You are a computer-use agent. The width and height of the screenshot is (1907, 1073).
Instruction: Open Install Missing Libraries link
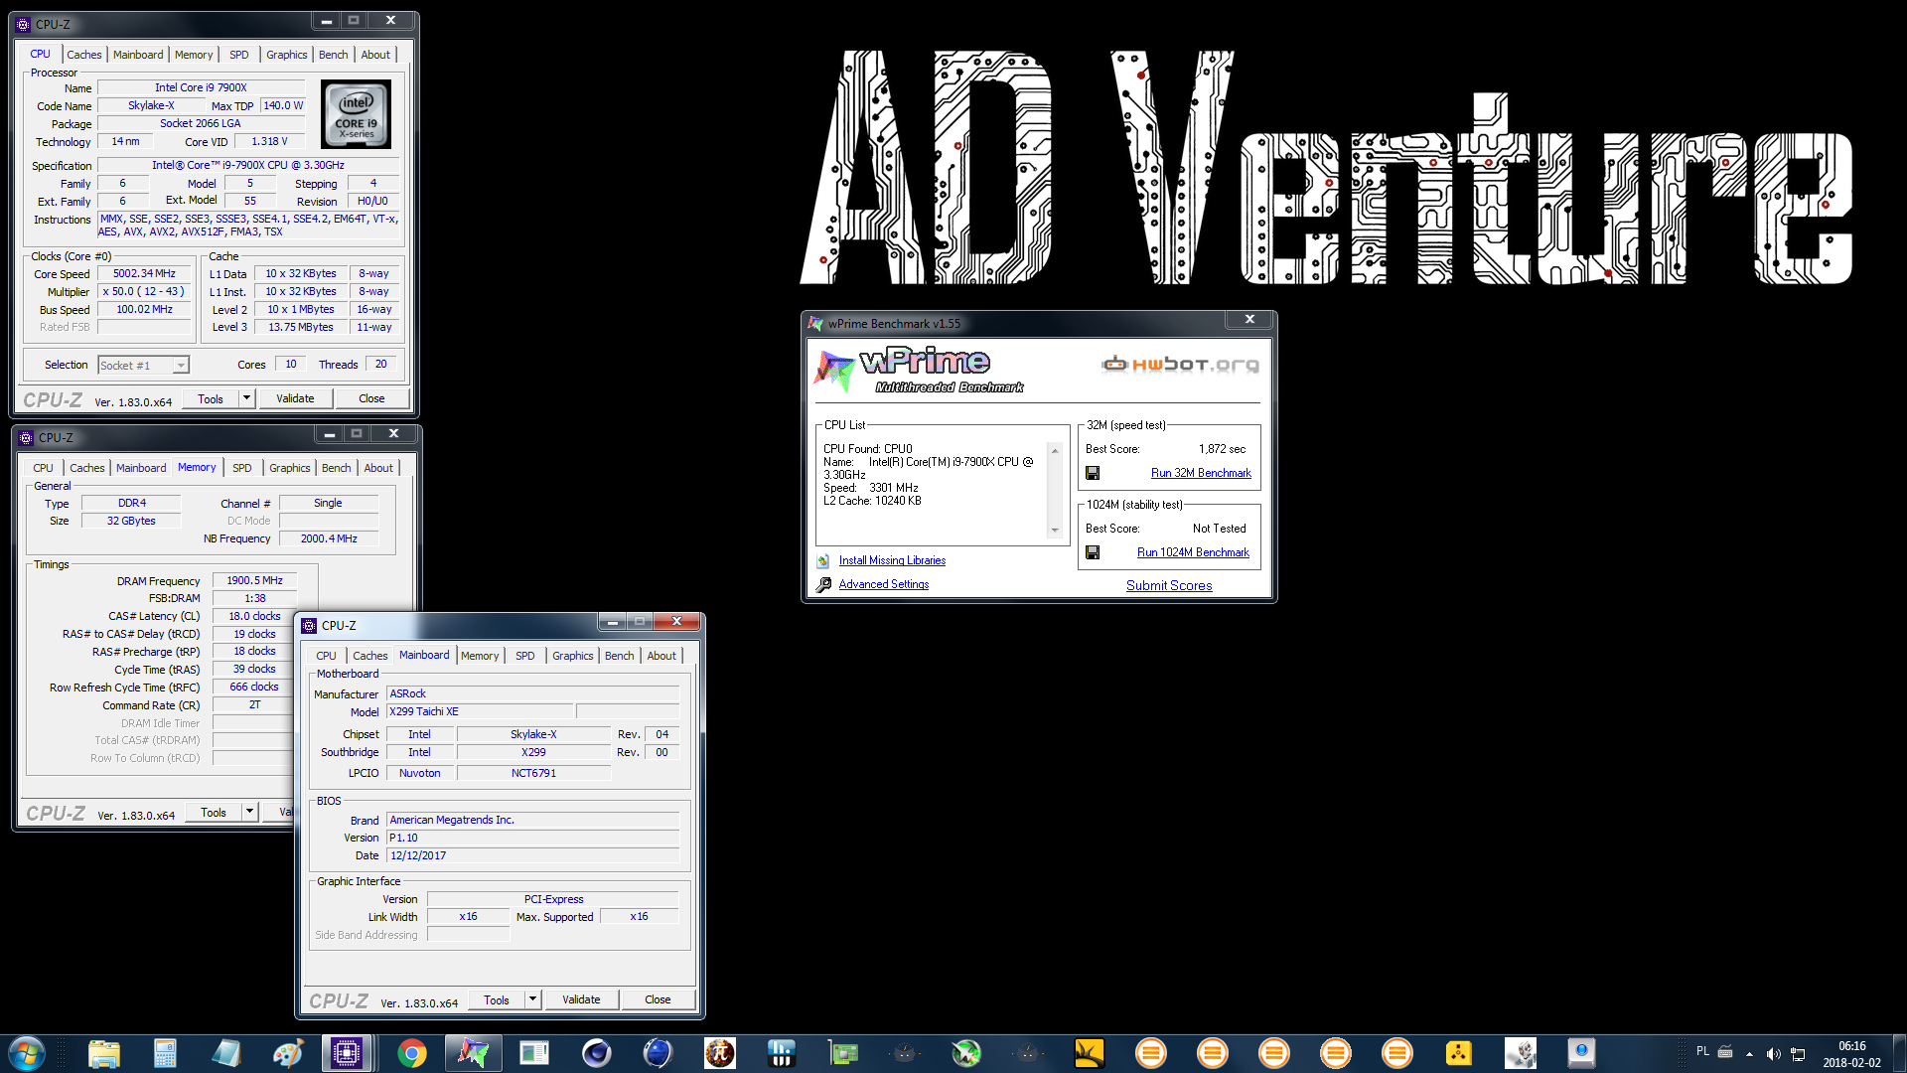(x=892, y=561)
